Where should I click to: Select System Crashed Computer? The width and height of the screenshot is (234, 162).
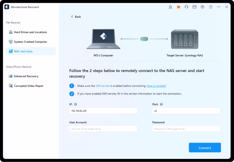pyautogui.click(x=31, y=42)
